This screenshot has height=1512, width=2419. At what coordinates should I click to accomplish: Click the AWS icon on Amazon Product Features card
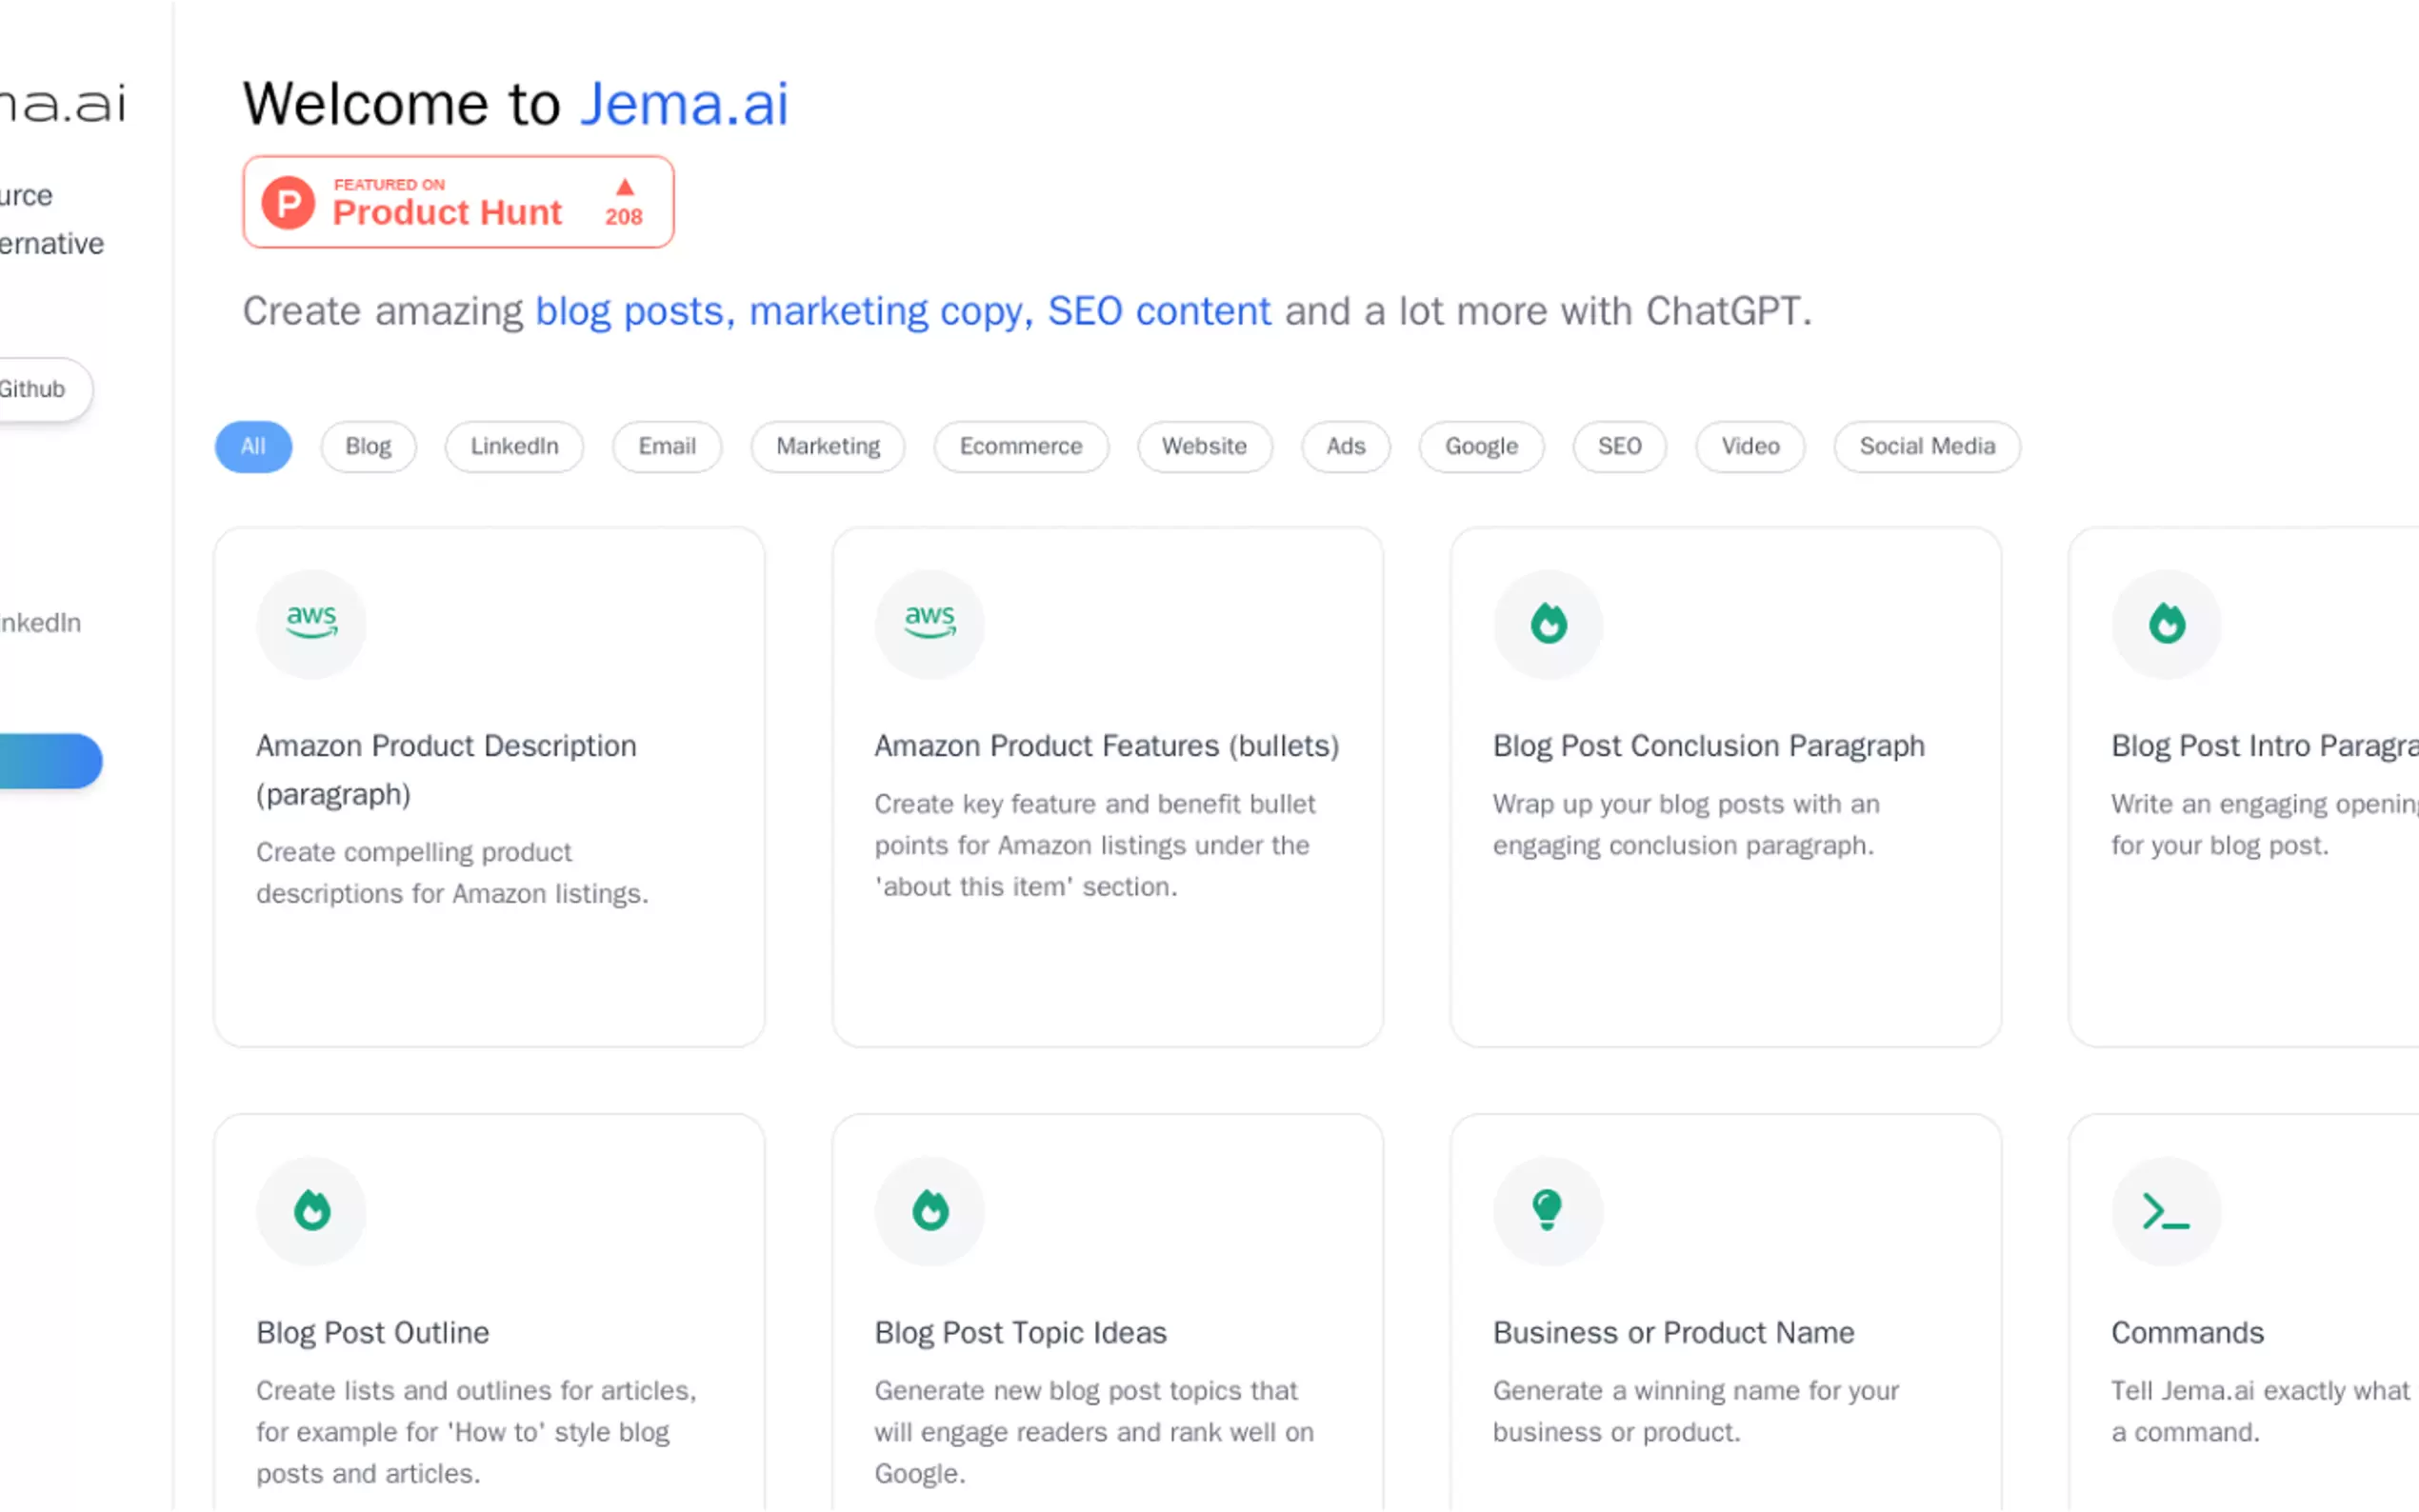tap(929, 623)
